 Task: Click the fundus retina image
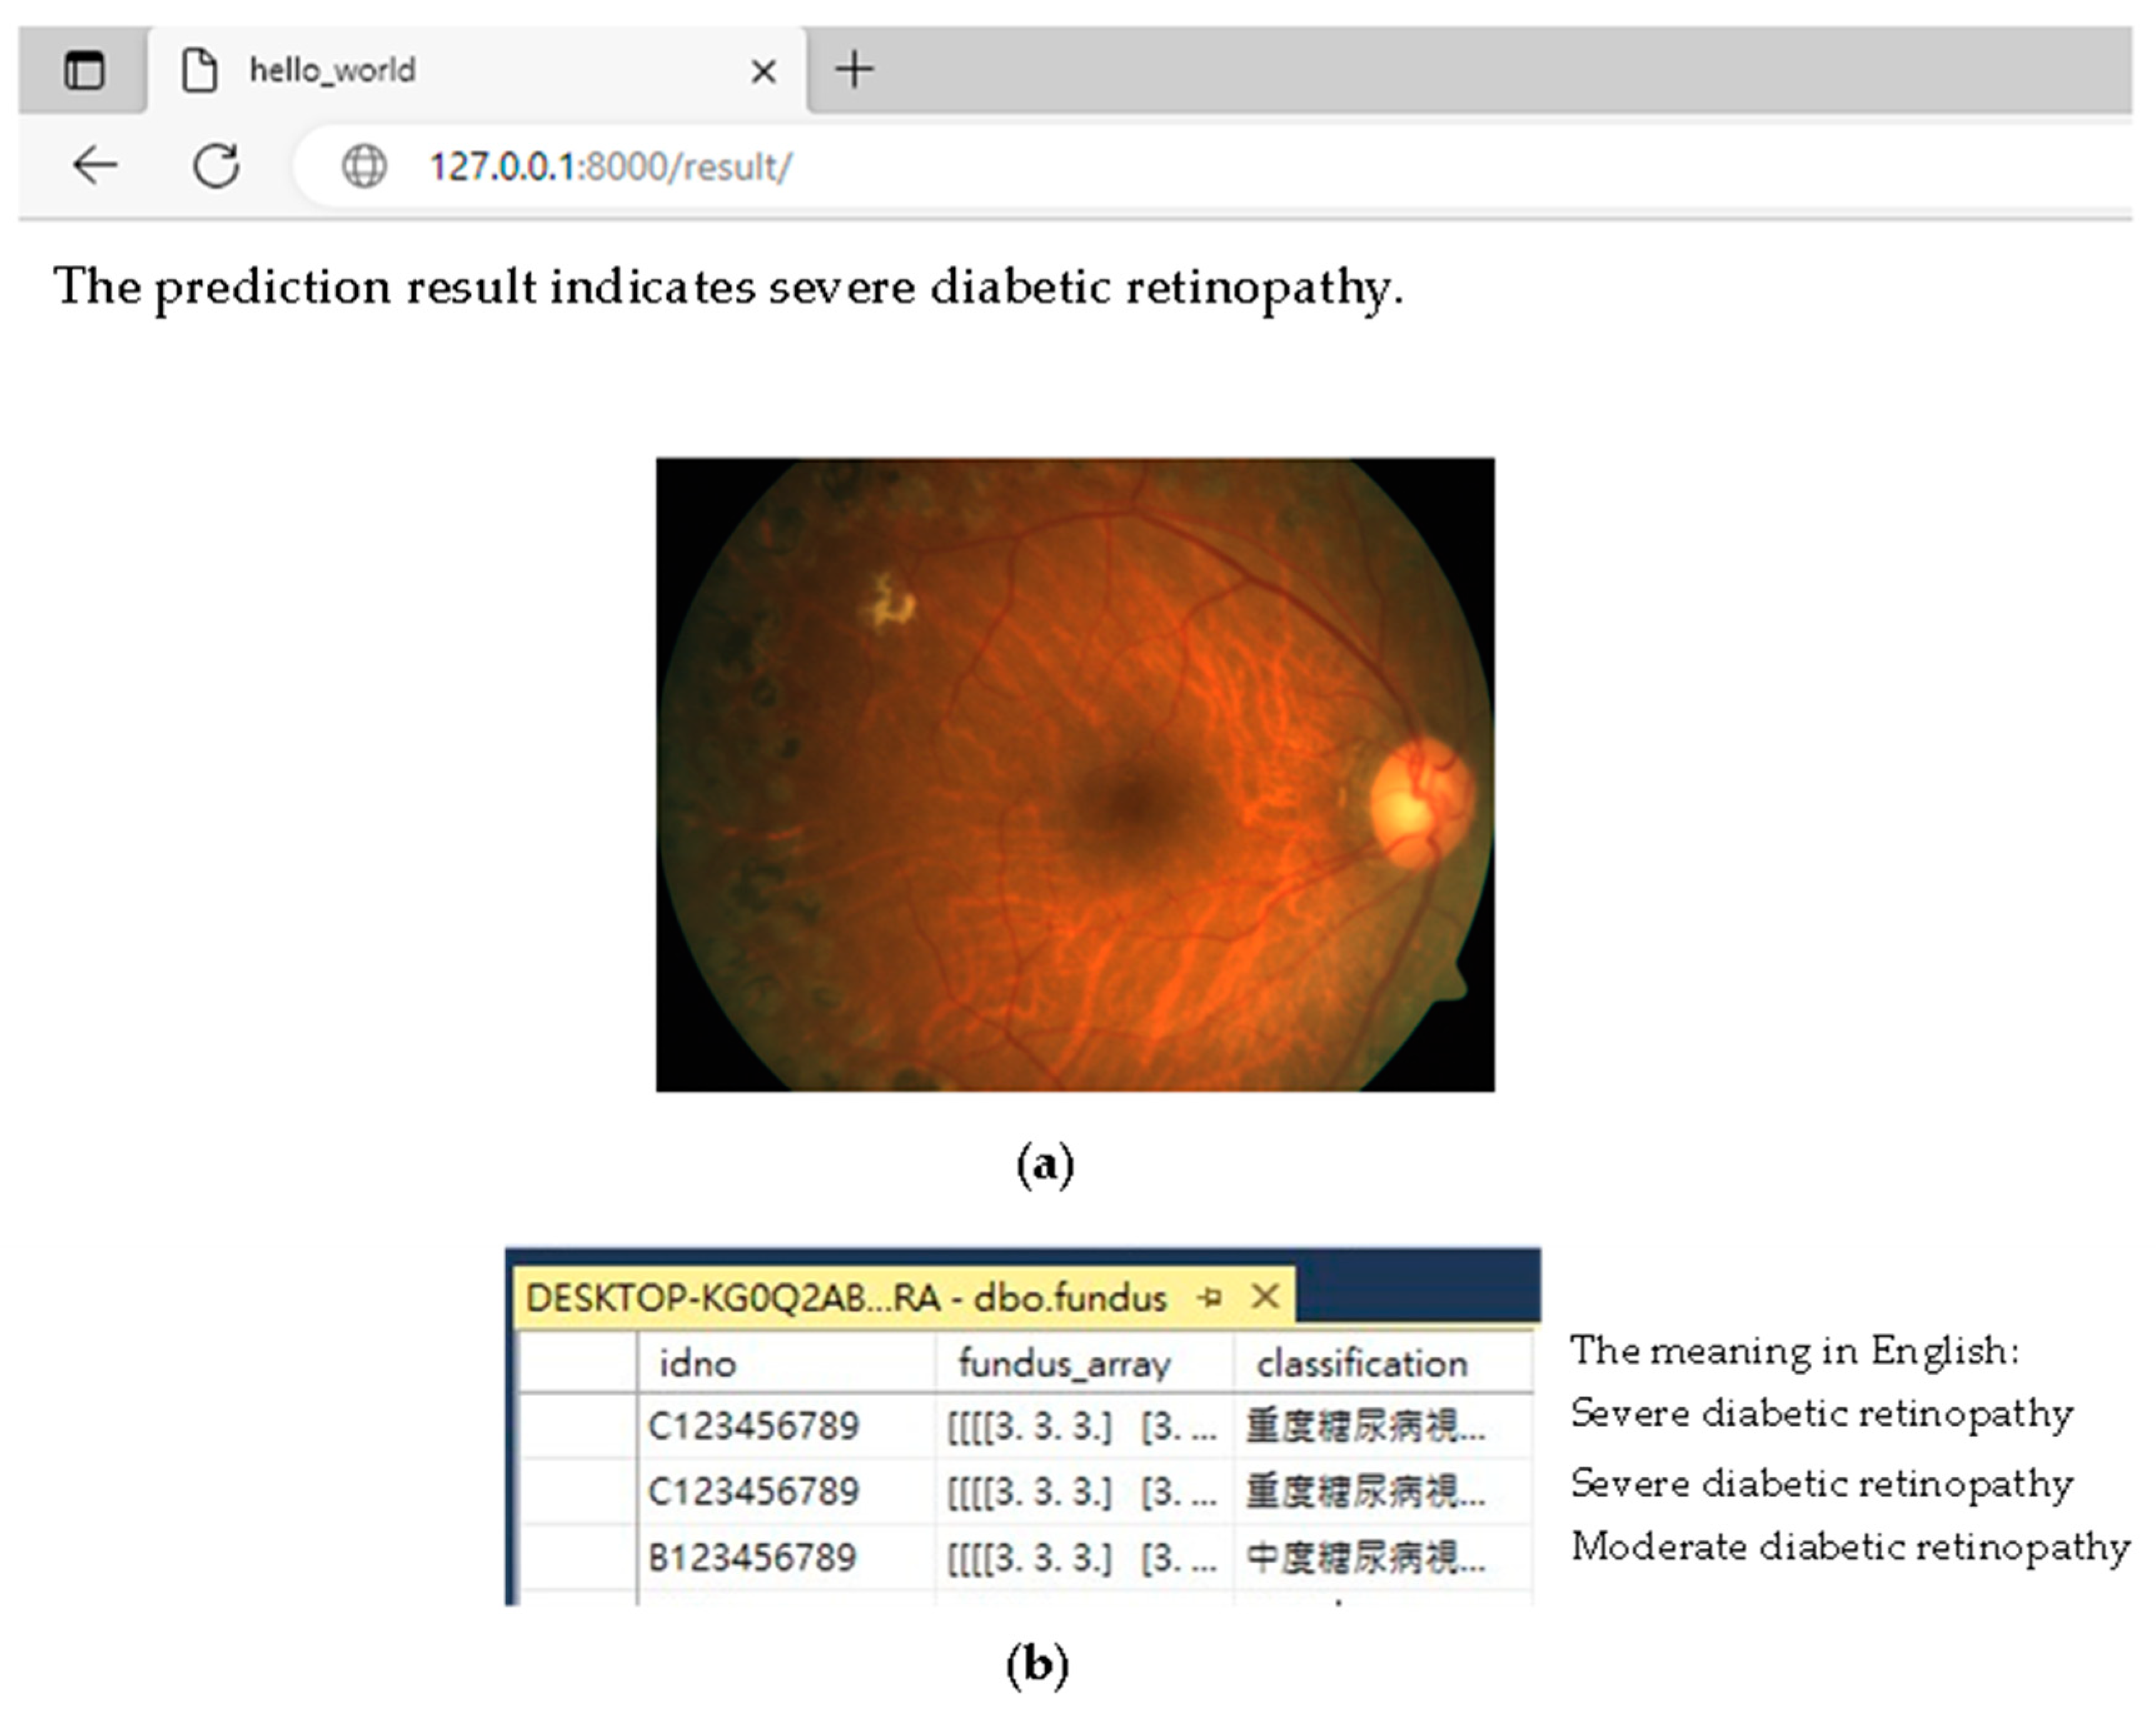(1075, 775)
